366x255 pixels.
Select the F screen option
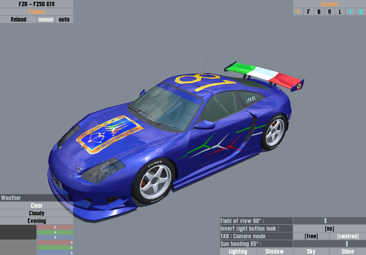tap(308, 12)
